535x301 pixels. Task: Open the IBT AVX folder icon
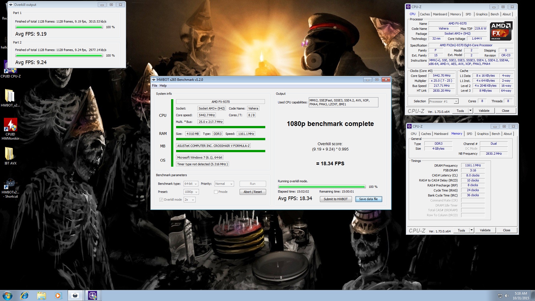[10, 156]
